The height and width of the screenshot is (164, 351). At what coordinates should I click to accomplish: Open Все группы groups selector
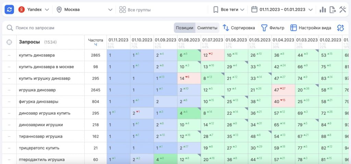[x=135, y=10]
